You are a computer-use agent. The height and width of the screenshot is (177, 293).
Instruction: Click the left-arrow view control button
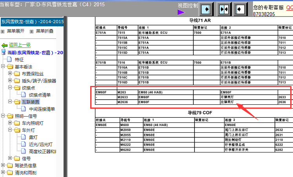(240, 9)
